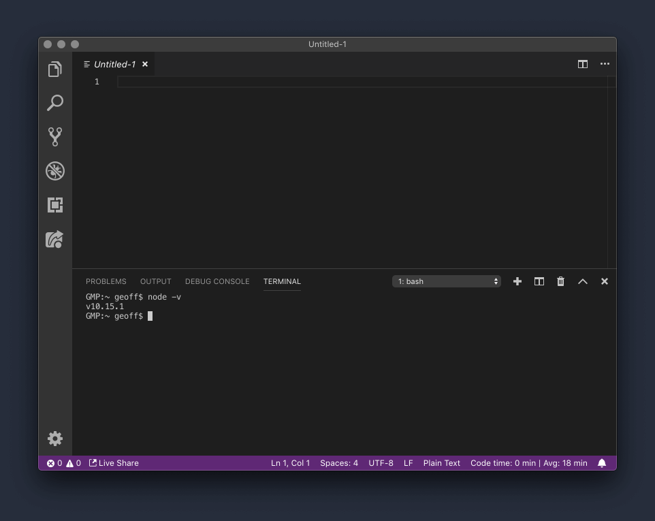The height and width of the screenshot is (521, 655).
Task: Open the notifications bell icon
Action: pos(602,463)
